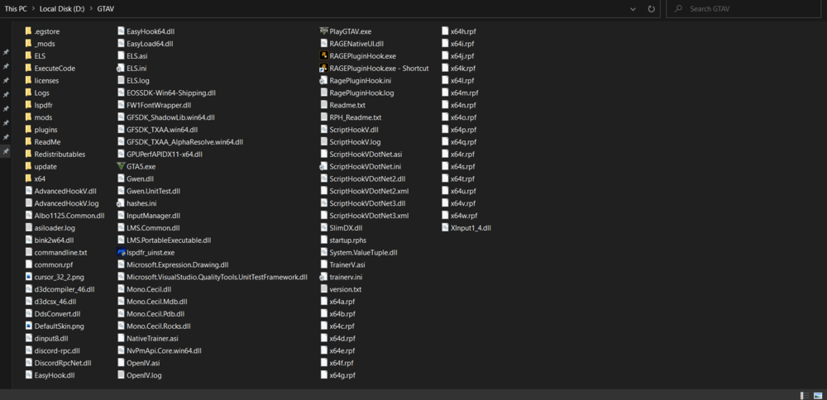The width and height of the screenshot is (827, 400).
Task: Select the GTA5.exe application icon
Action: [122, 167]
